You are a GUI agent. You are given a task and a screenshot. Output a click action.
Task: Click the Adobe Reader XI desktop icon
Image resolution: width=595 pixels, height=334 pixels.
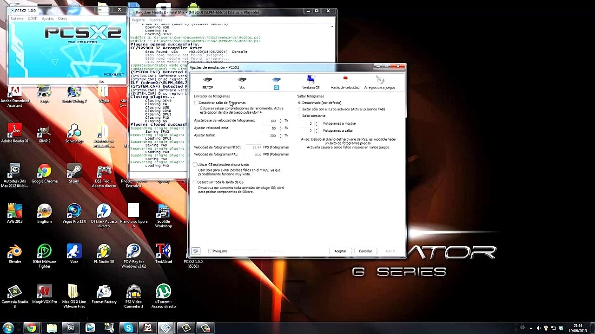click(x=15, y=134)
